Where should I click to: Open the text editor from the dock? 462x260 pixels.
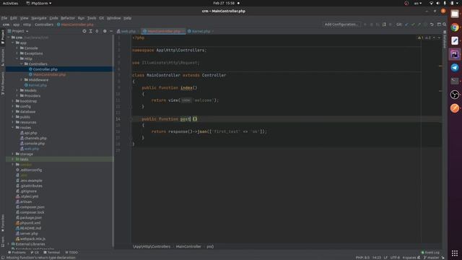pos(455,40)
